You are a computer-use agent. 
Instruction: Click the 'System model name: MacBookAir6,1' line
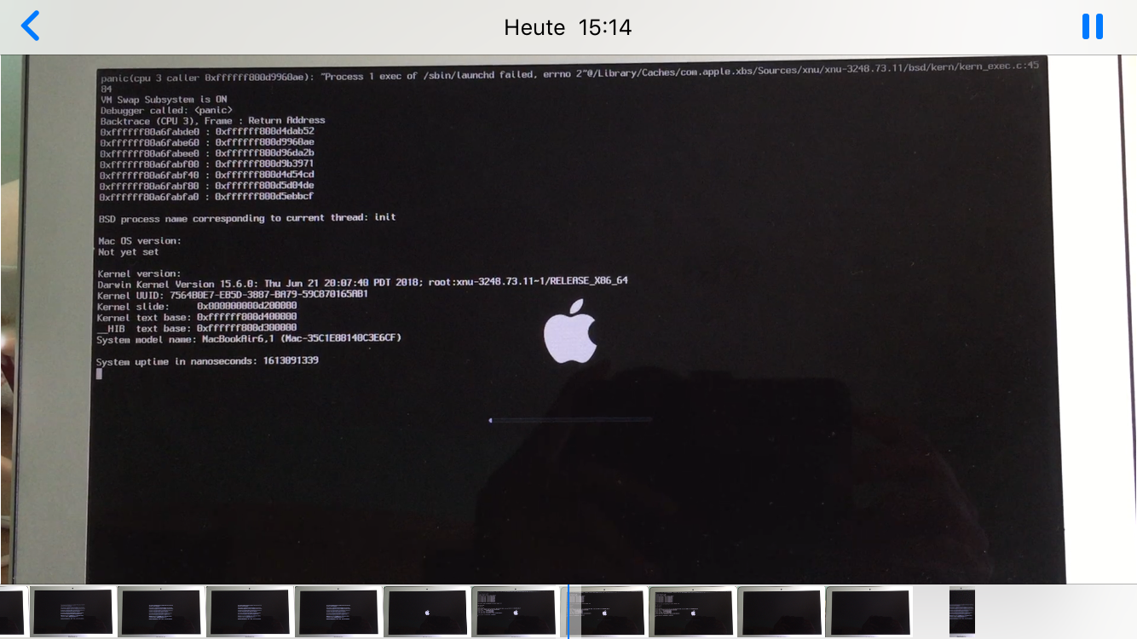(x=249, y=338)
